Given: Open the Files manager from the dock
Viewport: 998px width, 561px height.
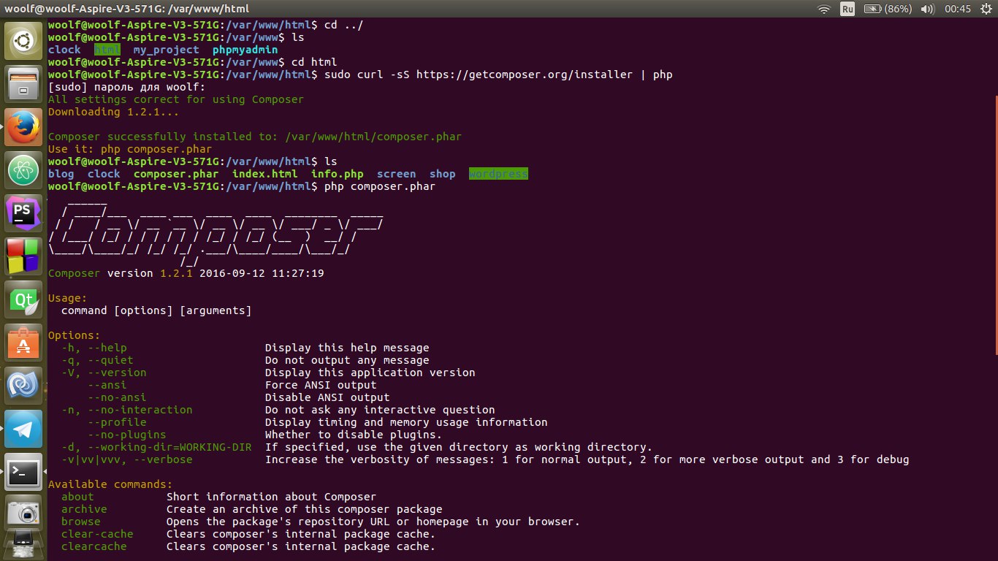Looking at the screenshot, I should [x=23, y=83].
